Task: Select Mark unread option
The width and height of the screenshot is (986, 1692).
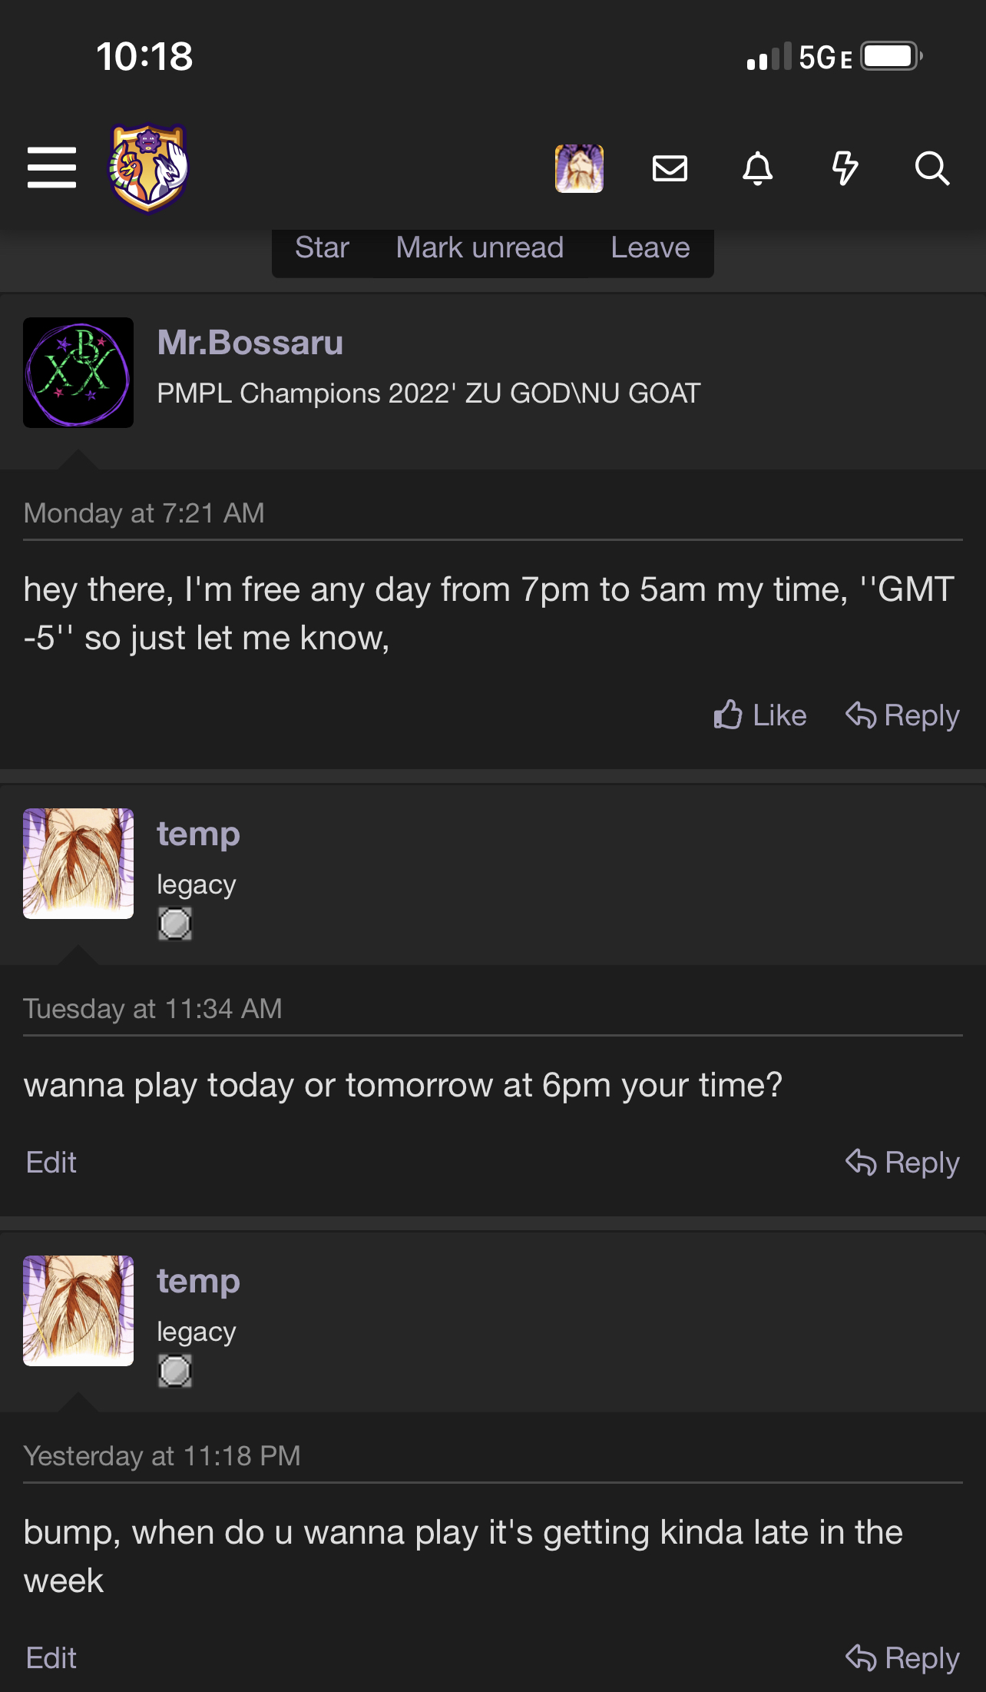Action: (480, 247)
